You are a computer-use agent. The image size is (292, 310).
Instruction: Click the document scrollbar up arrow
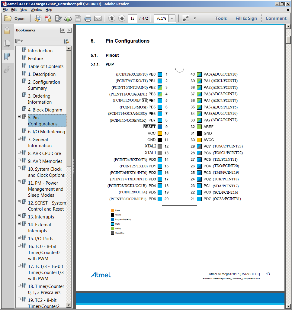click(288, 27)
